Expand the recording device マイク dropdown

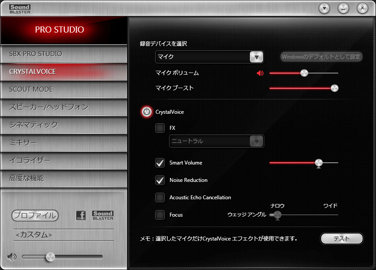(x=256, y=57)
